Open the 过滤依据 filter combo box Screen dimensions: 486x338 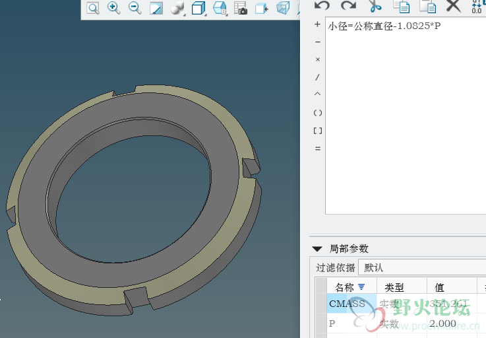coord(422,267)
